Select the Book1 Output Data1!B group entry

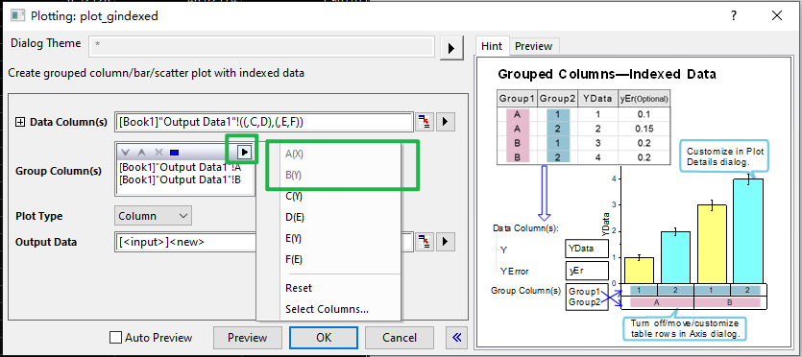click(180, 179)
